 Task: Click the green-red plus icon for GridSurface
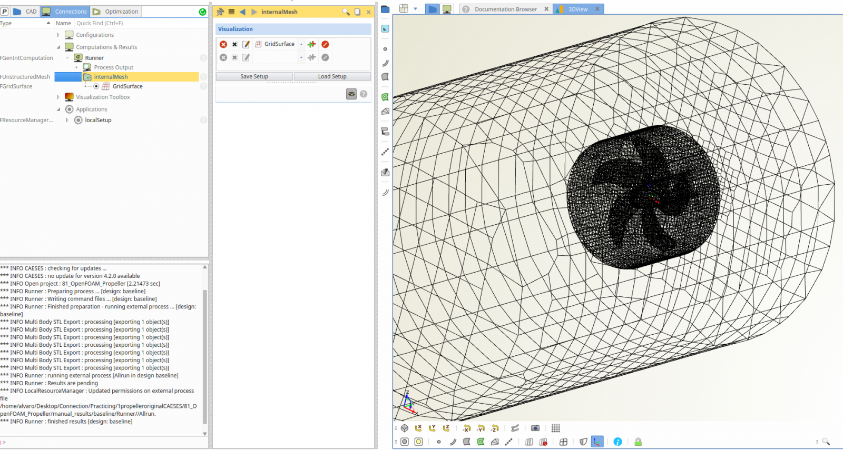coord(311,44)
